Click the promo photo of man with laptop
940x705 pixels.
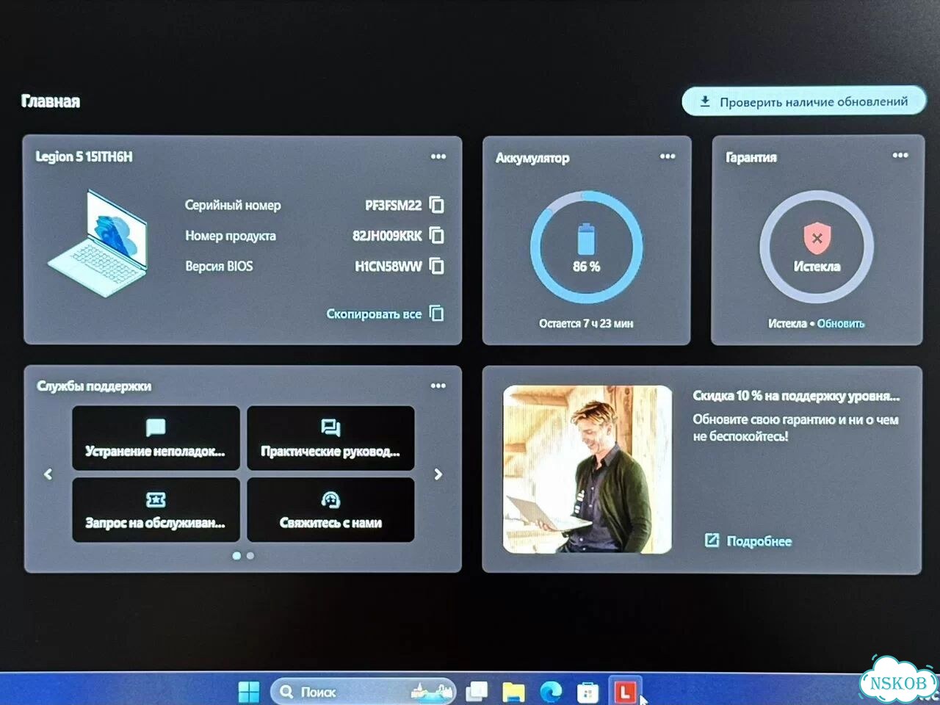point(587,469)
